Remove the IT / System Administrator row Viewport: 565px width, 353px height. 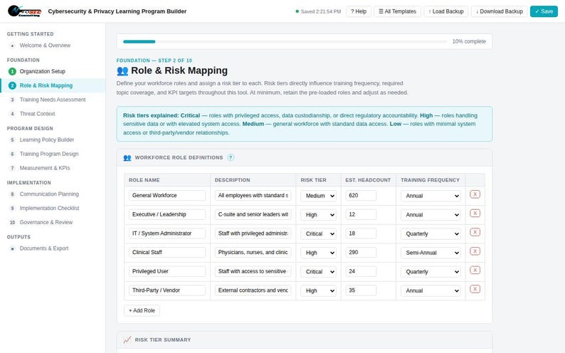[x=475, y=232]
